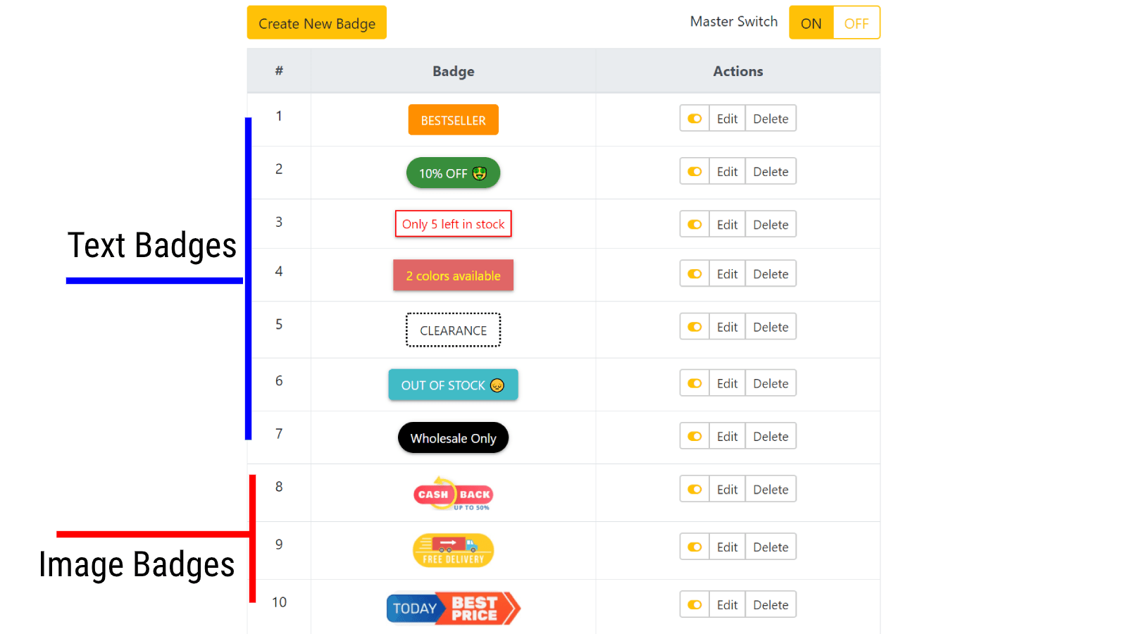
Task: Click the Actions column header
Action: point(737,70)
